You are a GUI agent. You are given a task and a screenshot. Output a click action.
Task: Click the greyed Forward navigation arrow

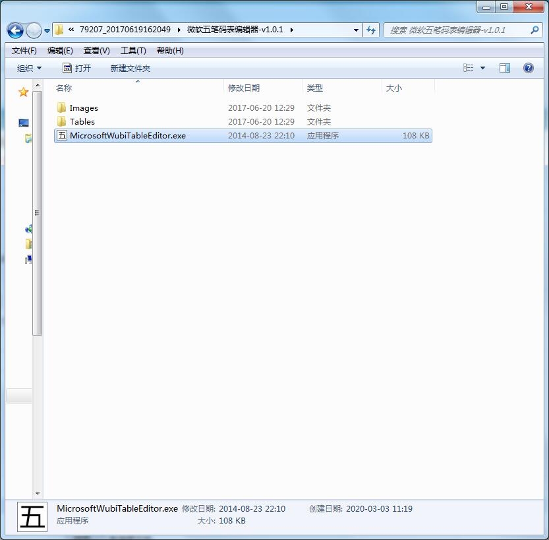(x=34, y=30)
